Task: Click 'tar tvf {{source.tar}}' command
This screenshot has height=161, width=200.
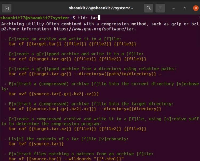Action: pos(36,144)
